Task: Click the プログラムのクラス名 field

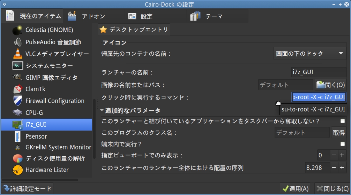Action: tap(302, 133)
